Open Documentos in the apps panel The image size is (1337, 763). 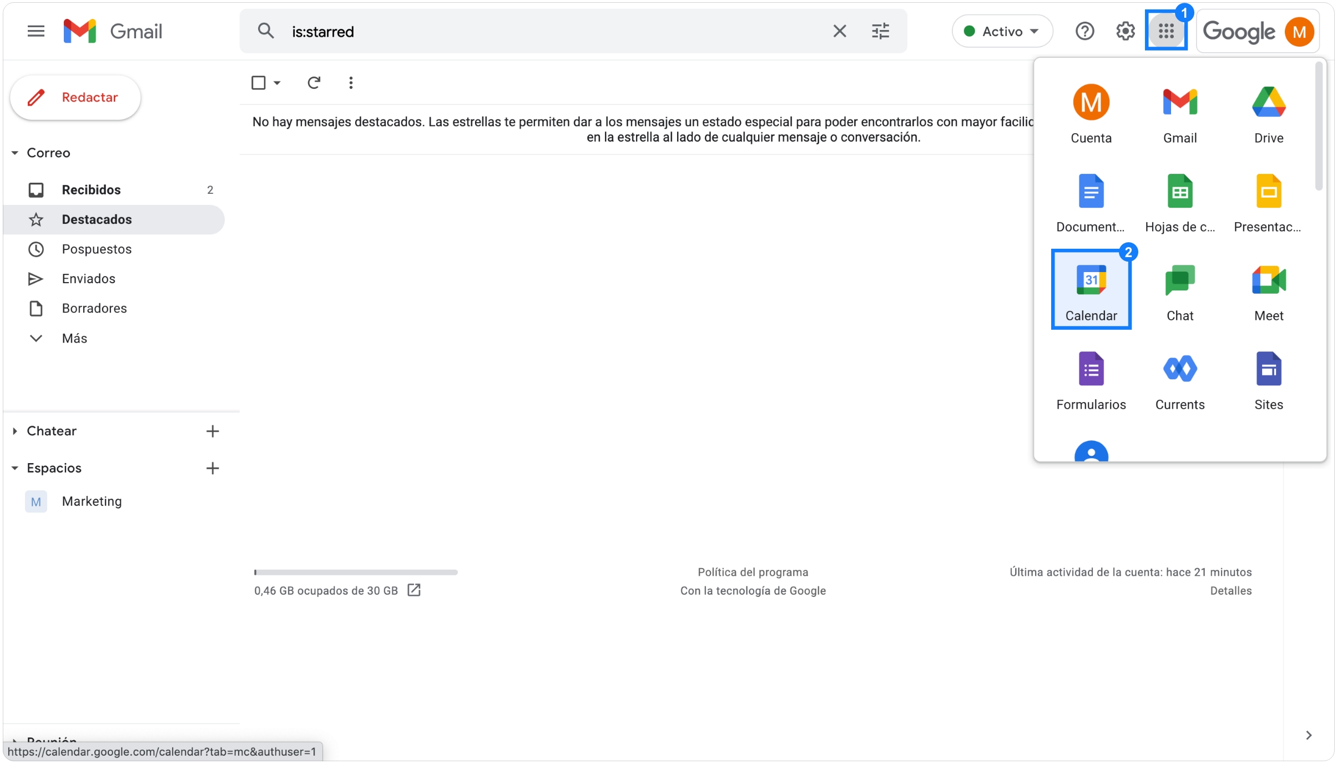pos(1091,203)
